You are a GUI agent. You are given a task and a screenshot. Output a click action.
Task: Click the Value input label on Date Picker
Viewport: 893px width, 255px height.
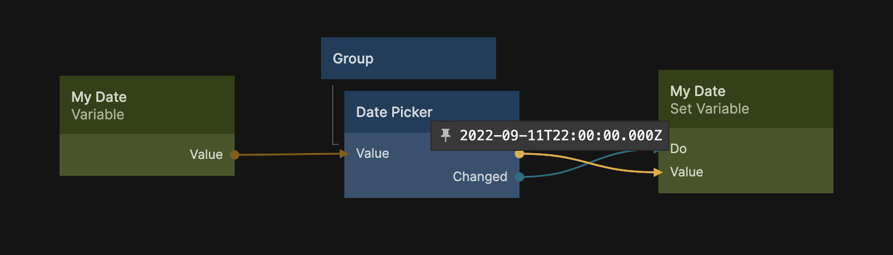372,153
